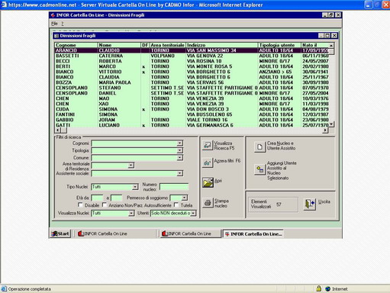Expand the Cognomi dropdown
Screen dimensions: 390x293
[180, 143]
